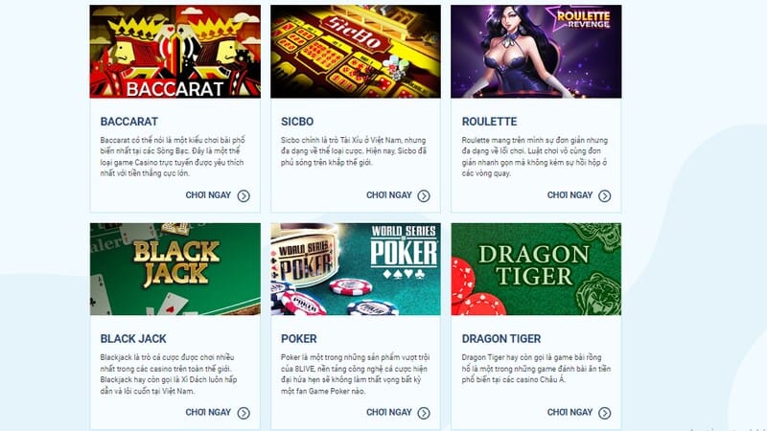
Task: Open the Baccarat banner image
Action: [175, 52]
